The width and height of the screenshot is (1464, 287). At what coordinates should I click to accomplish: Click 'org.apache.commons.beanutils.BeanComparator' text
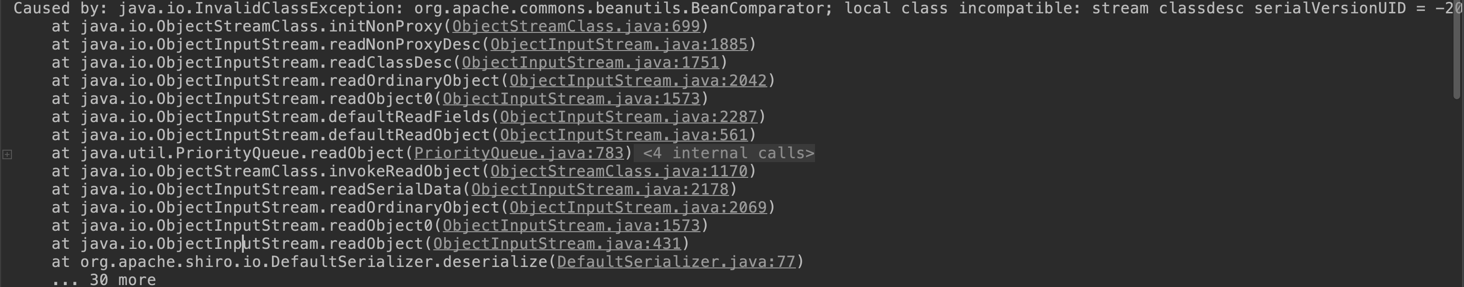[x=618, y=9]
